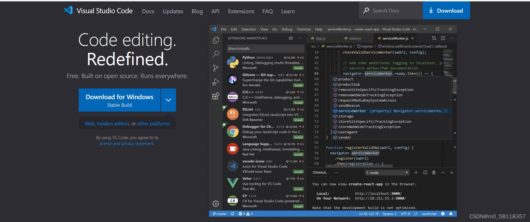530x222 pixels.
Task: Open the Extensions page in site nav
Action: point(241,11)
